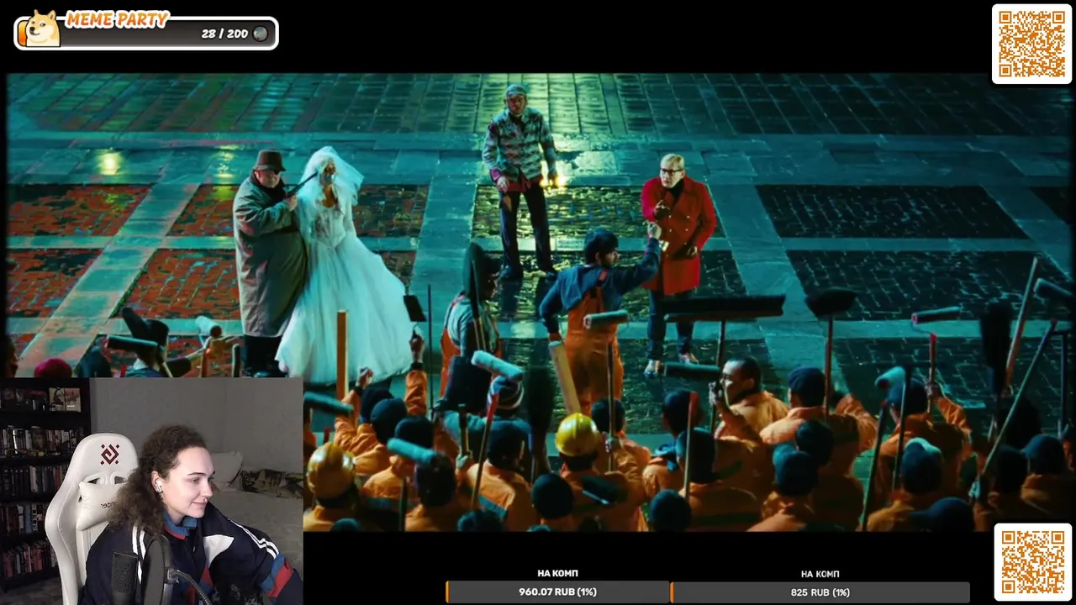Viewport: 1076px width, 605px height.
Task: Click the 28 / 200 counter
Action: point(224,34)
